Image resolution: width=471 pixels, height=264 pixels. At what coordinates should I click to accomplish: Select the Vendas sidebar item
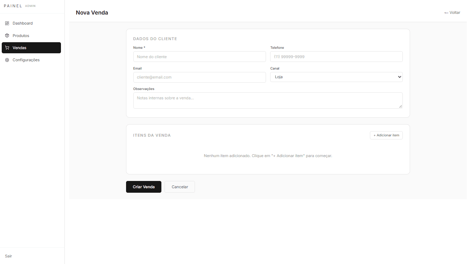31,48
